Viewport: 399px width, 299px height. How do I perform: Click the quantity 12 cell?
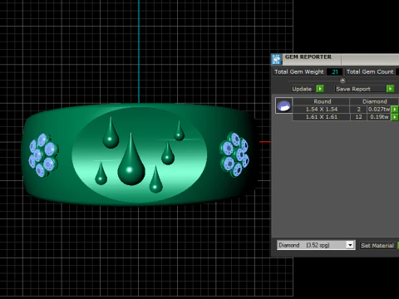tap(358, 117)
